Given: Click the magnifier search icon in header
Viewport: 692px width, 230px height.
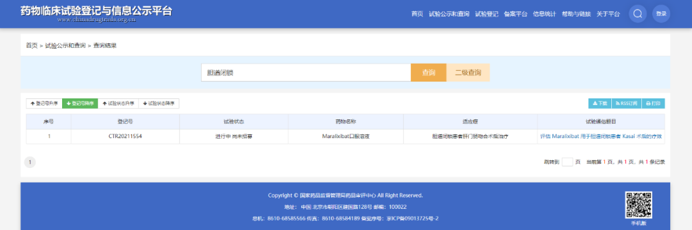Looking at the screenshot, I should (x=638, y=13).
